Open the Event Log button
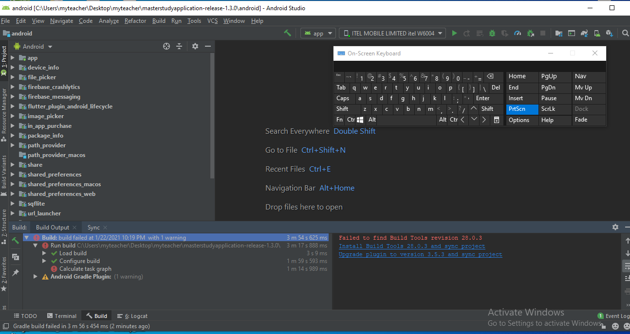 pos(613,316)
